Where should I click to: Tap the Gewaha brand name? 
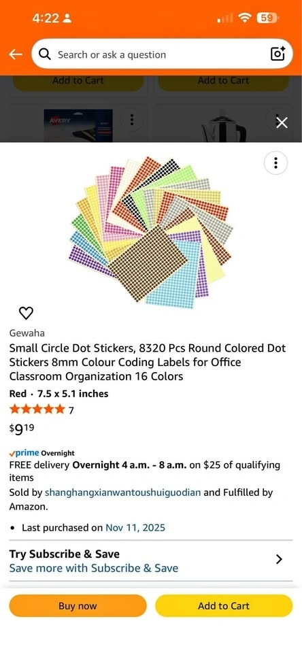tap(27, 333)
